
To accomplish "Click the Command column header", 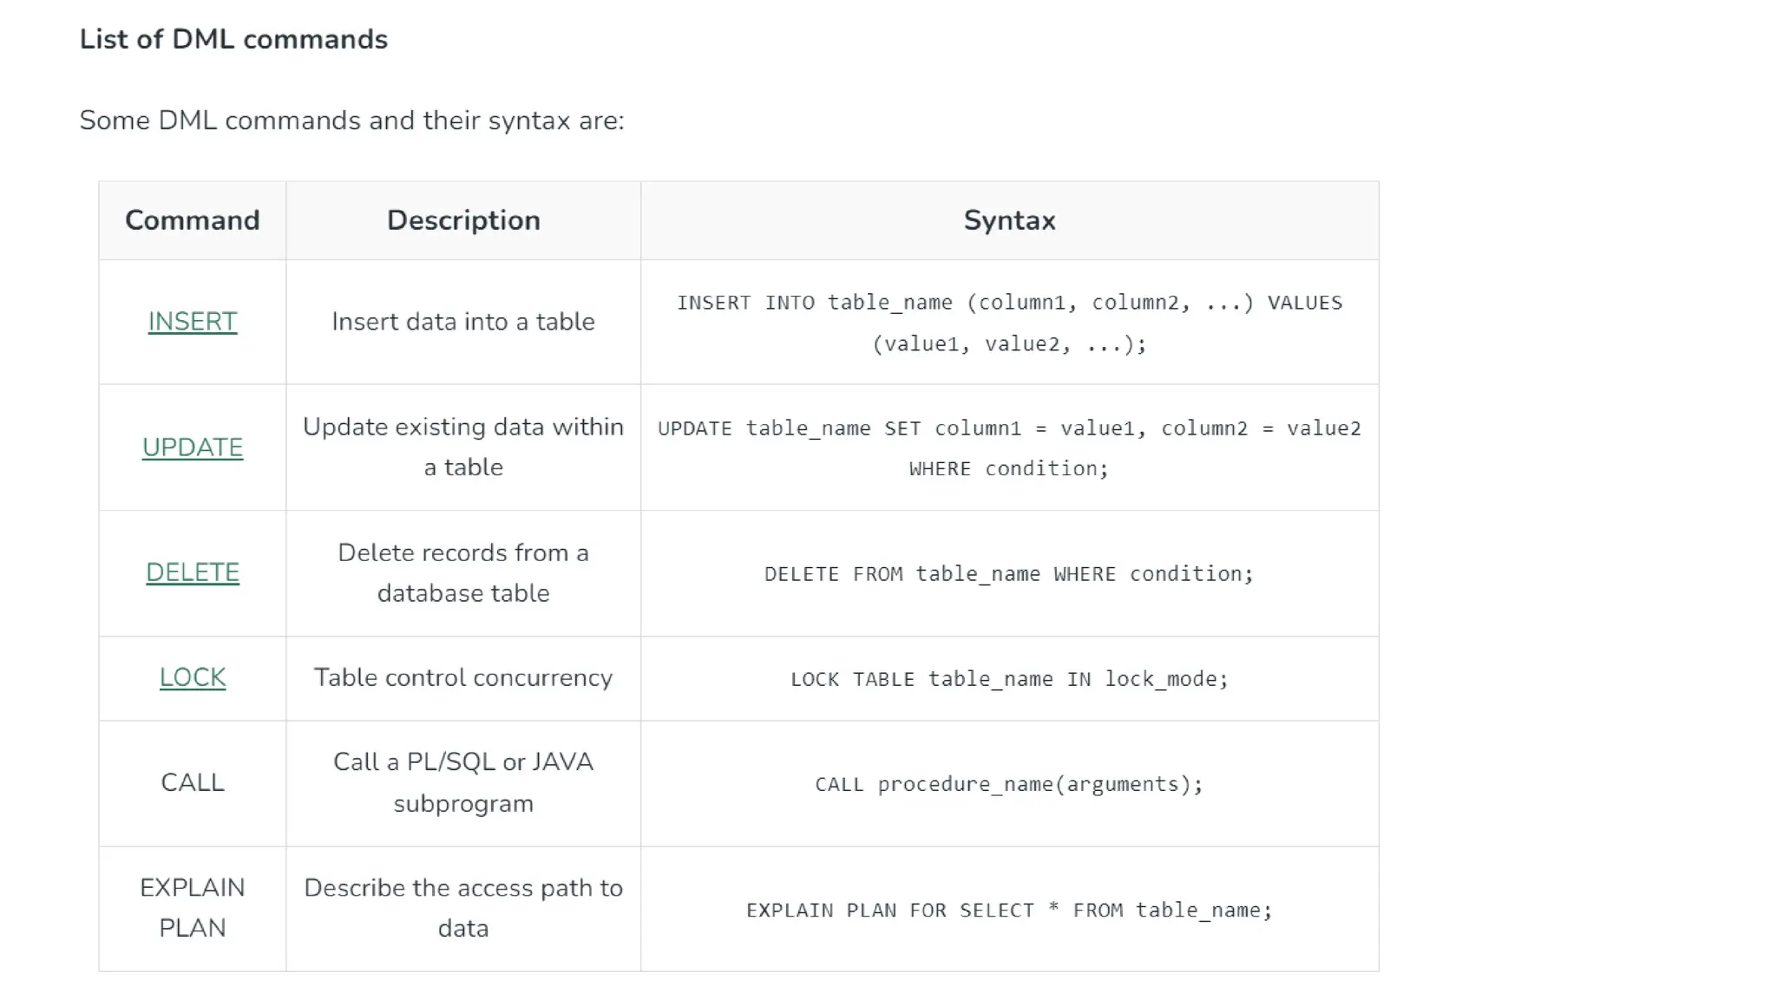I will click(x=192, y=220).
